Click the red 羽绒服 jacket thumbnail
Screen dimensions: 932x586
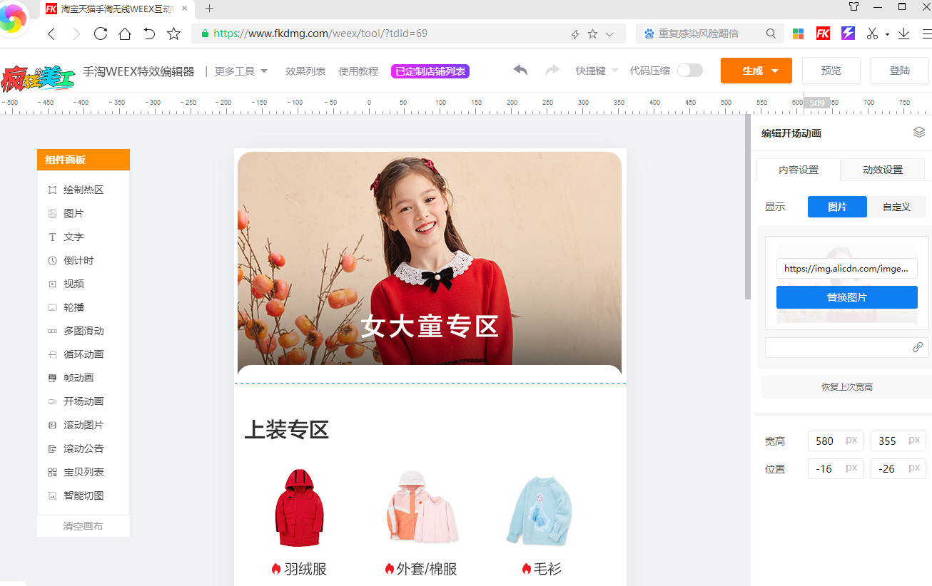[x=300, y=508]
